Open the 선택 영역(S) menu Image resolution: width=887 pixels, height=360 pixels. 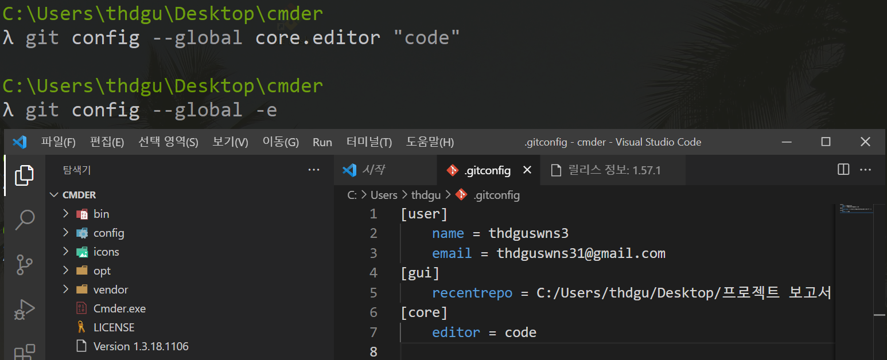[x=168, y=142]
